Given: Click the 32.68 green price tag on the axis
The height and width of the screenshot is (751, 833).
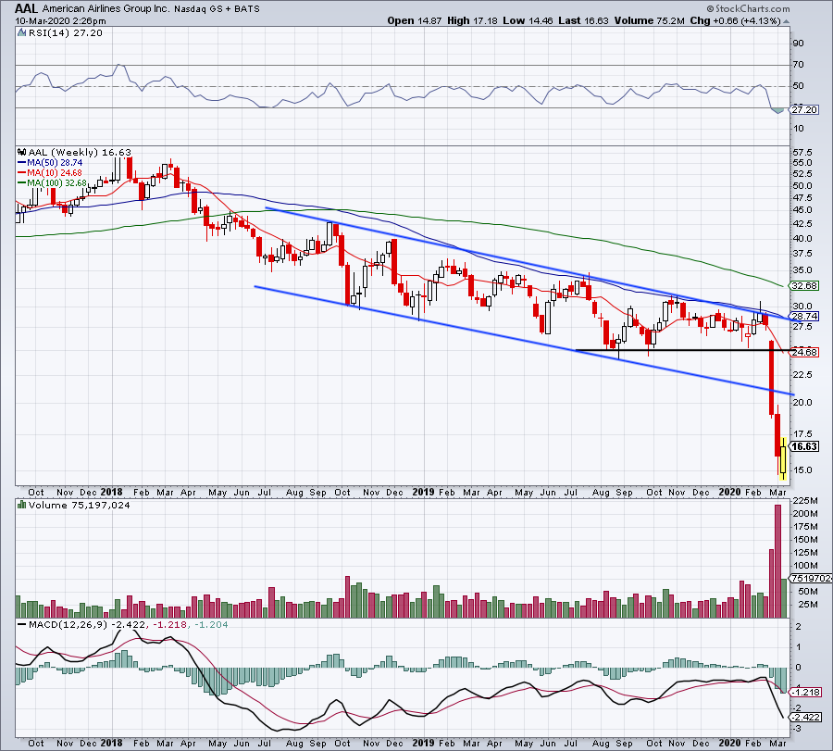Looking at the screenshot, I should pyautogui.click(x=803, y=286).
